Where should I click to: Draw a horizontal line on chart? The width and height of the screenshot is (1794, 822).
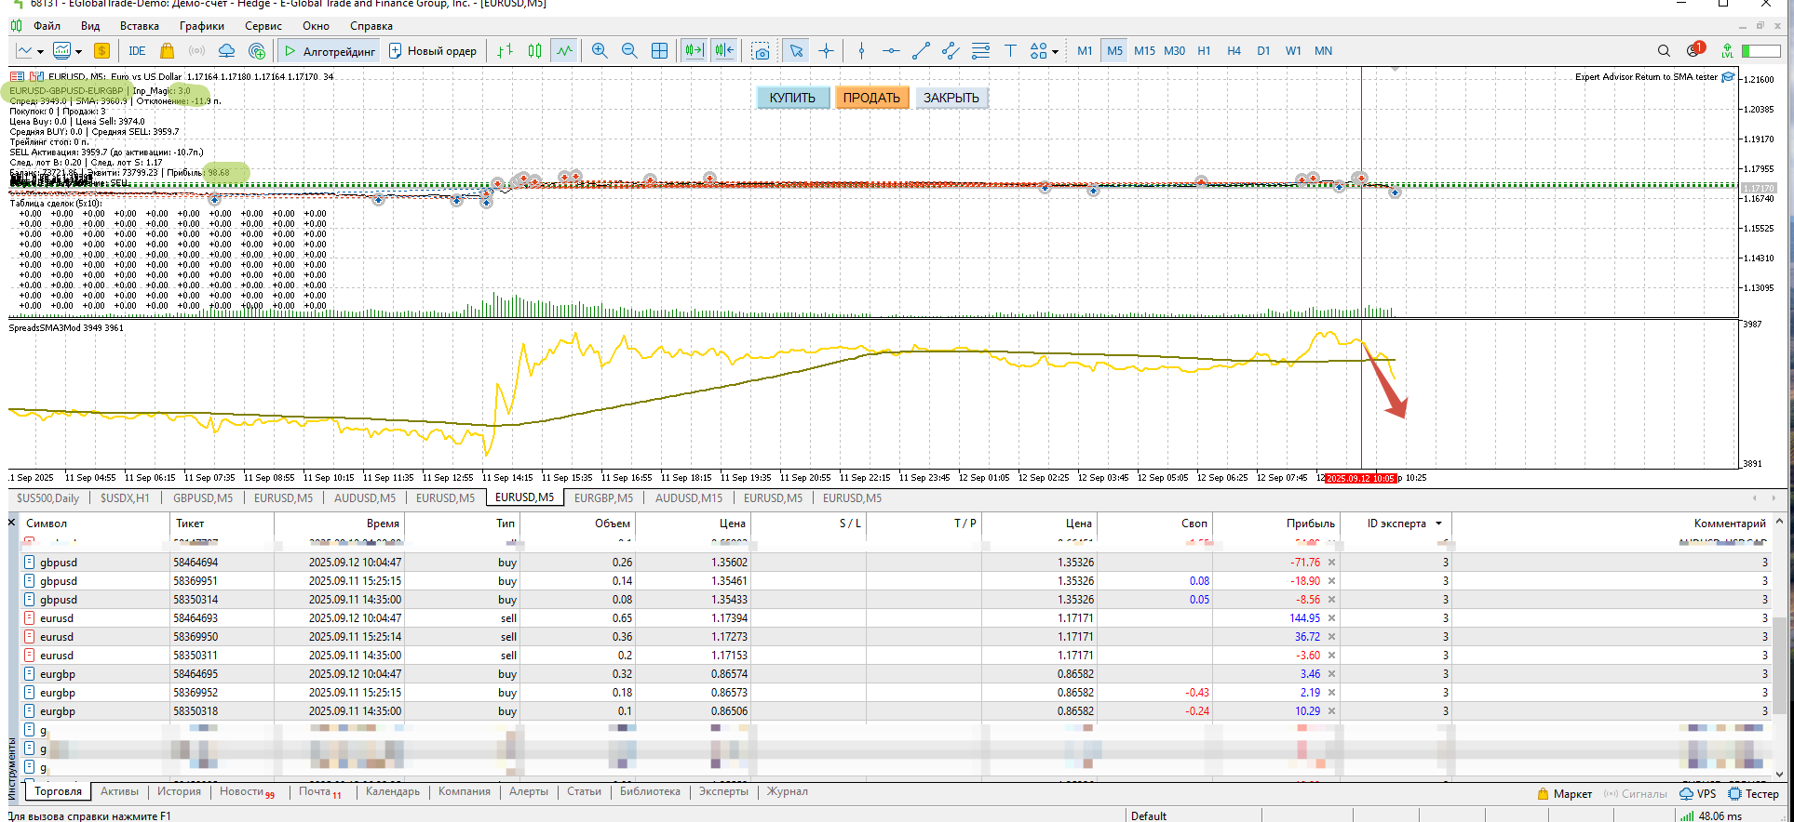891,51
